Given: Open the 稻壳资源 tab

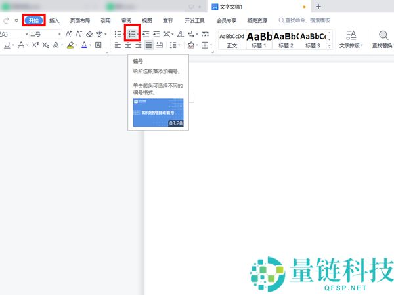Looking at the screenshot, I should pyautogui.click(x=257, y=20).
